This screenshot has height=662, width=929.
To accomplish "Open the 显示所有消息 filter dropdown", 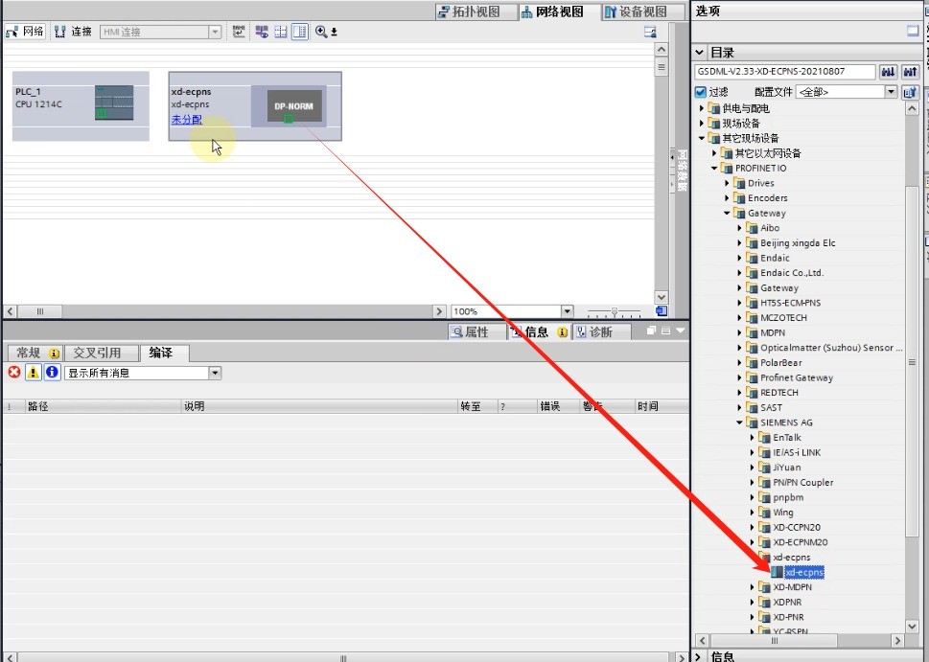I will tap(215, 373).
